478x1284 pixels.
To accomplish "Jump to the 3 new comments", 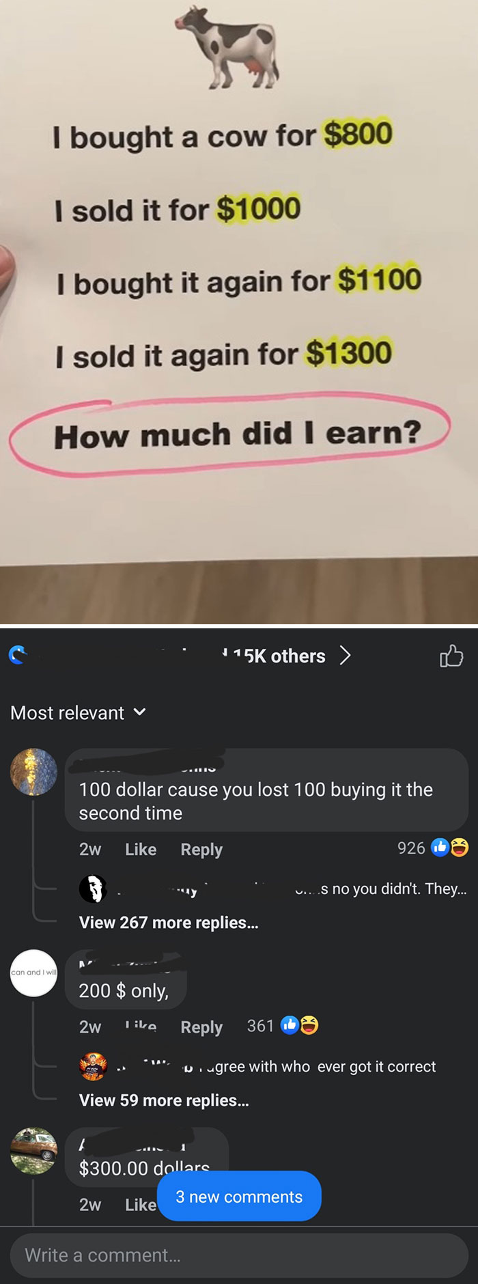I will (x=239, y=1196).
